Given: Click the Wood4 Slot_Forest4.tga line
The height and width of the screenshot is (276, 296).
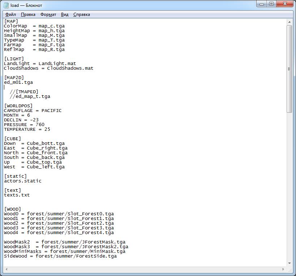Looking at the screenshot, I should (59, 233).
